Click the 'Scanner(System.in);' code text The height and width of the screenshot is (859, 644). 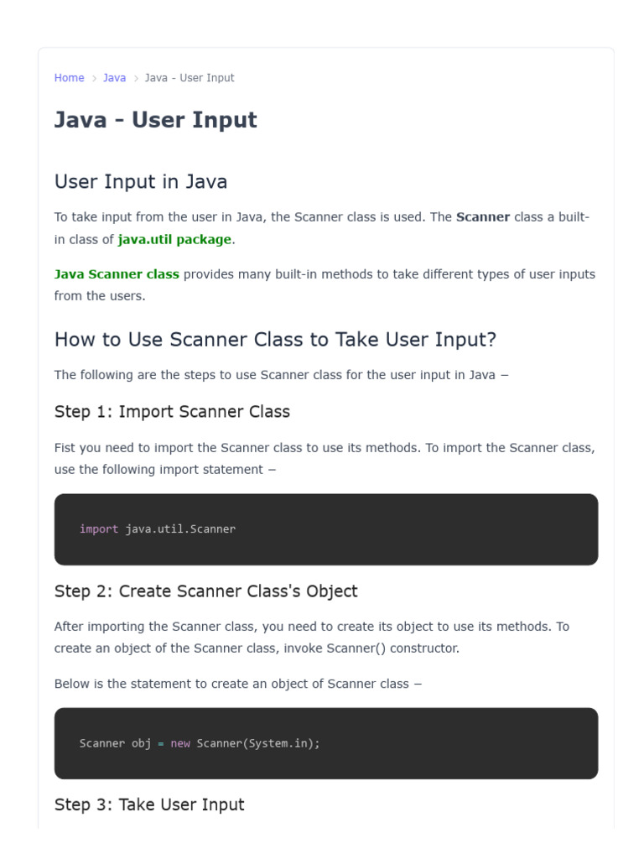pos(258,743)
